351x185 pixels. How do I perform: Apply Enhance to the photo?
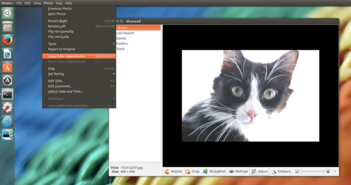(x=281, y=171)
